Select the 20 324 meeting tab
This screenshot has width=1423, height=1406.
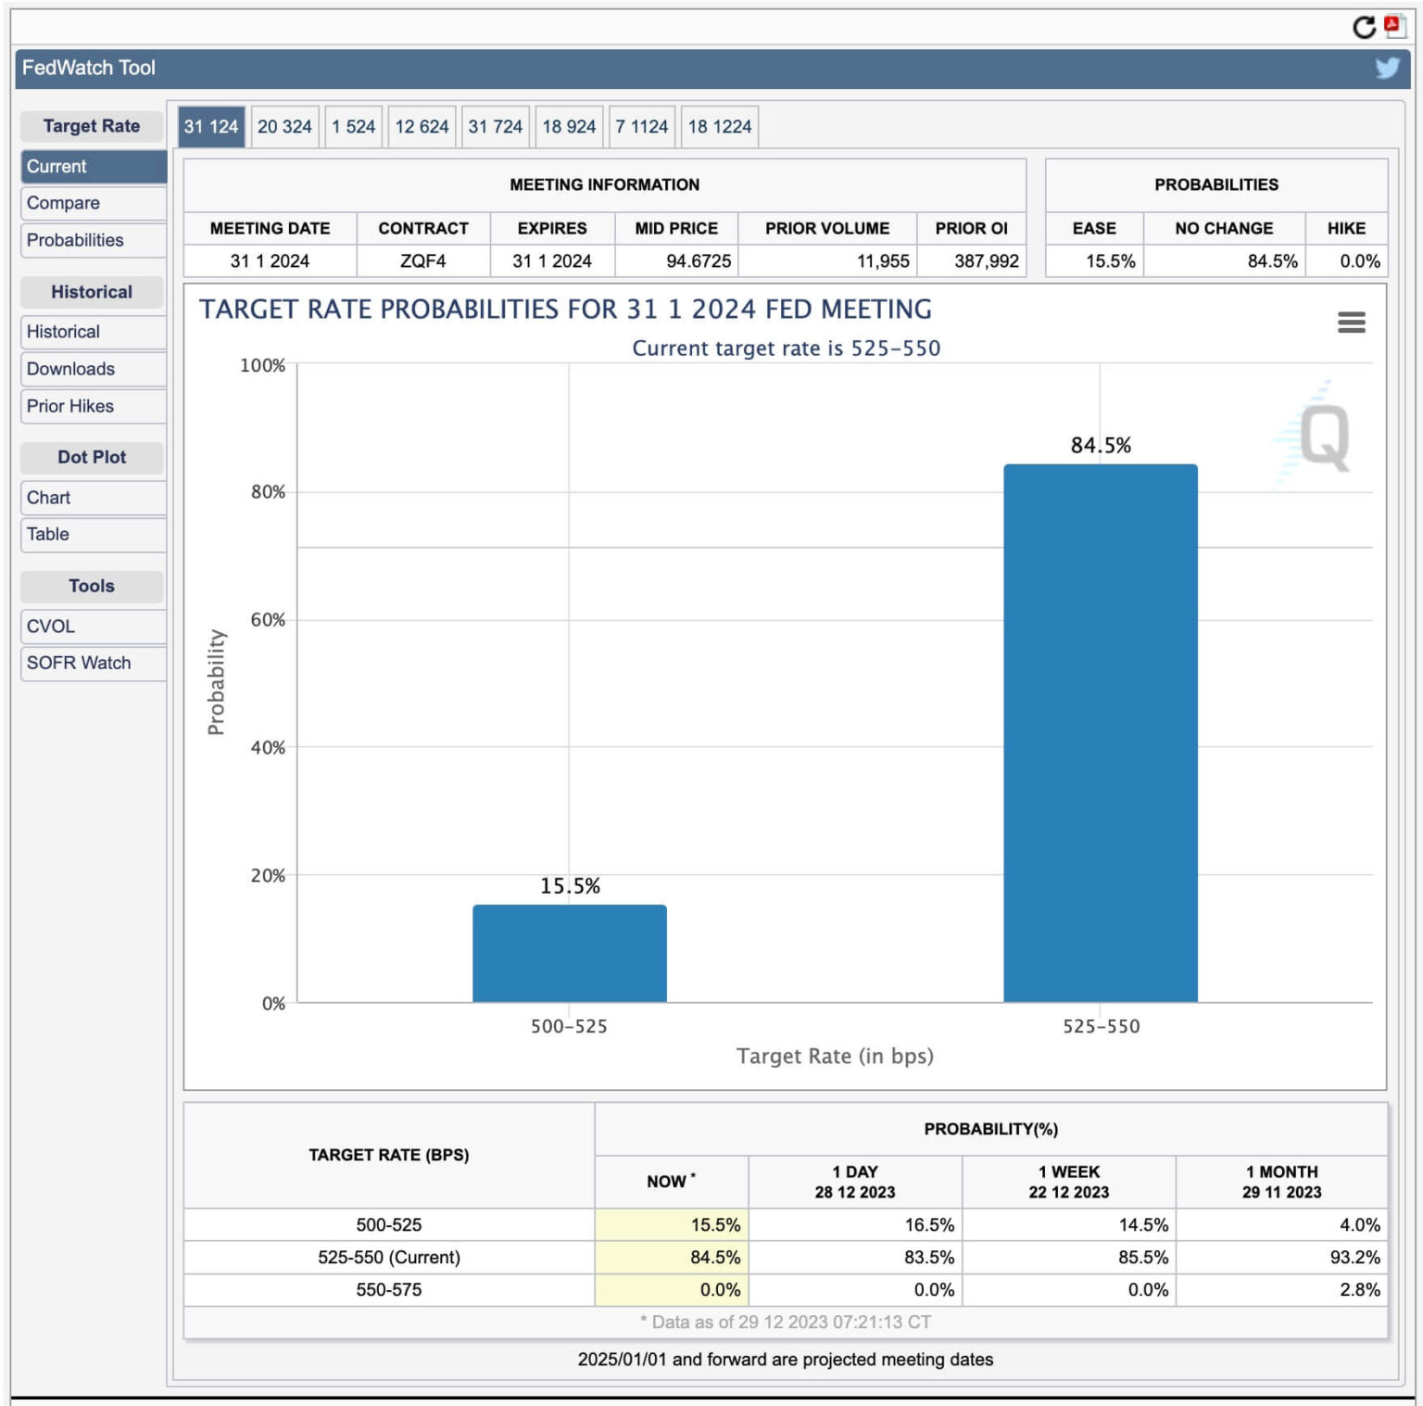tap(284, 127)
